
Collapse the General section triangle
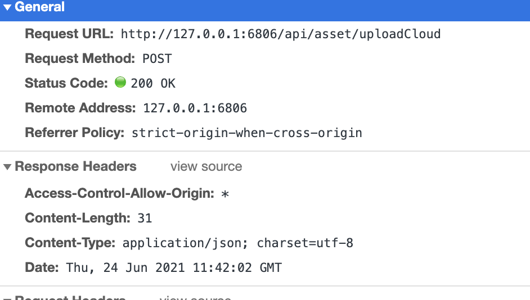click(7, 8)
